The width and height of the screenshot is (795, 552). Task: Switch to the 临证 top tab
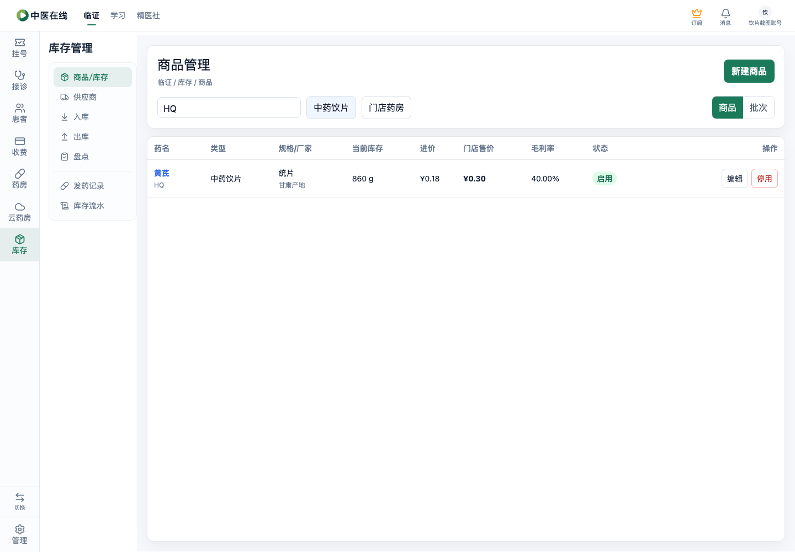click(x=92, y=15)
